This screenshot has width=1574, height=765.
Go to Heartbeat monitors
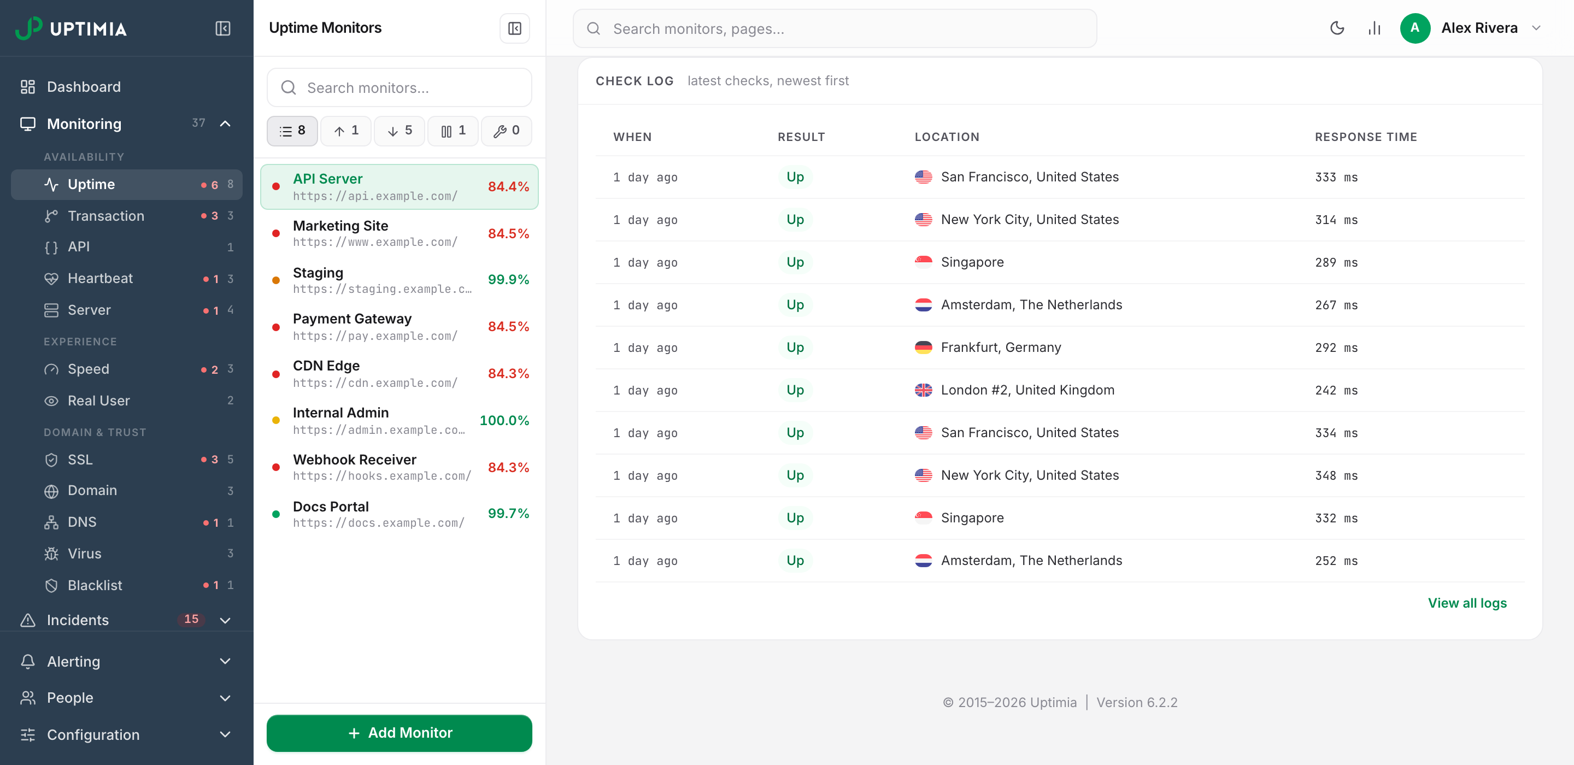tap(126, 279)
